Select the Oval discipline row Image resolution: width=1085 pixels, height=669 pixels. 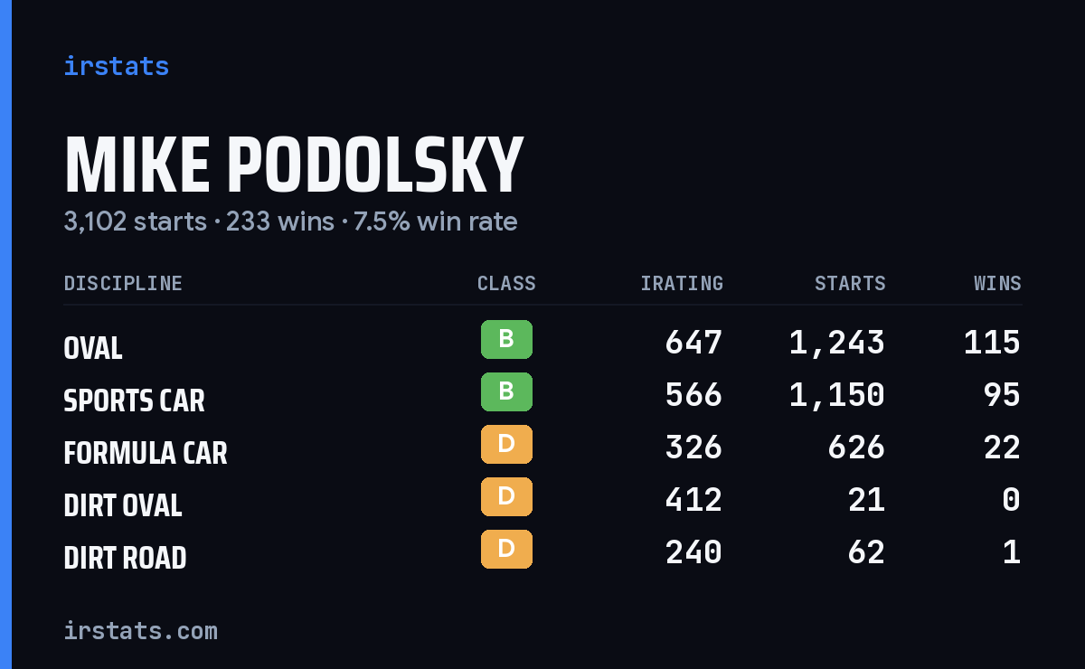pyautogui.click(x=542, y=343)
